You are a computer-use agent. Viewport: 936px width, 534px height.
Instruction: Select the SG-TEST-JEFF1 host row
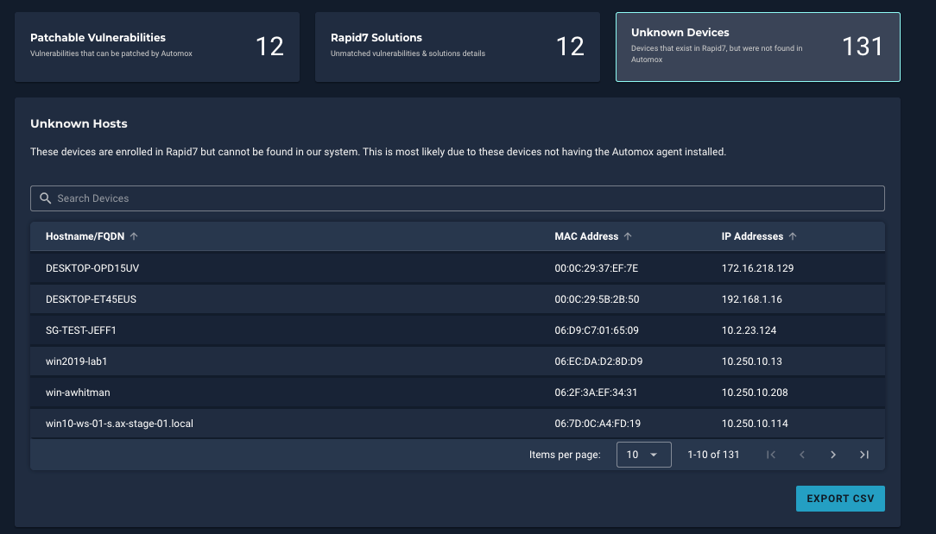[458, 330]
